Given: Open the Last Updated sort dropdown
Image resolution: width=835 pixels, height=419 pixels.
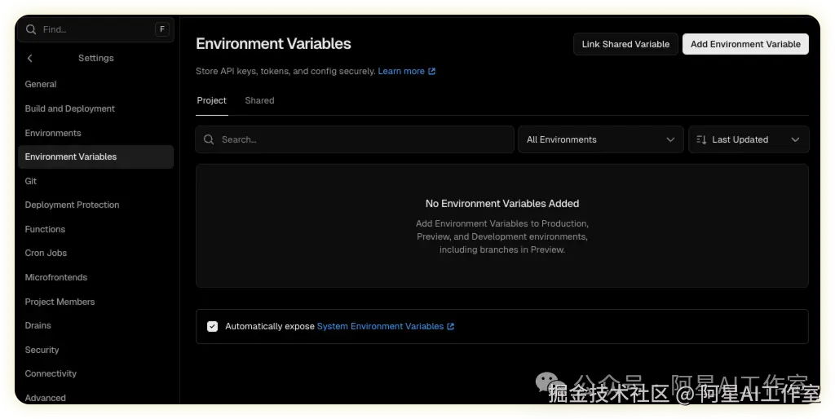Looking at the screenshot, I should (x=749, y=139).
